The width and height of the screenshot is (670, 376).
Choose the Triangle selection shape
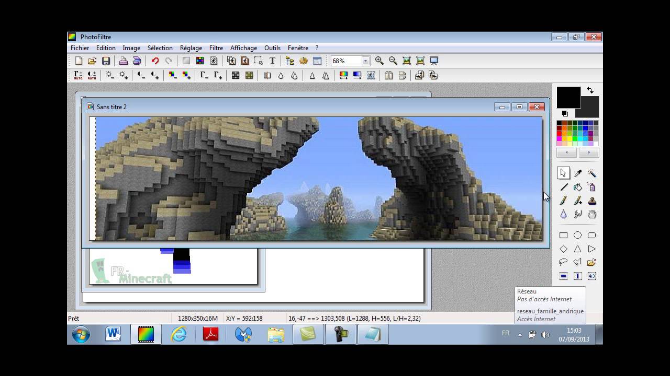(578, 249)
